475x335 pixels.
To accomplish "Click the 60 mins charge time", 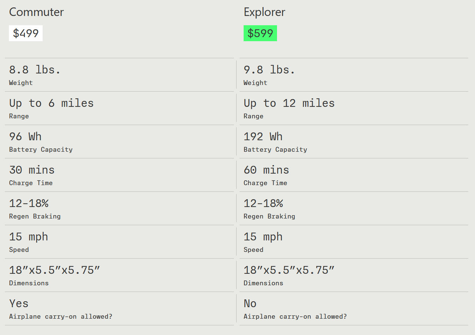I will pyautogui.click(x=266, y=170).
